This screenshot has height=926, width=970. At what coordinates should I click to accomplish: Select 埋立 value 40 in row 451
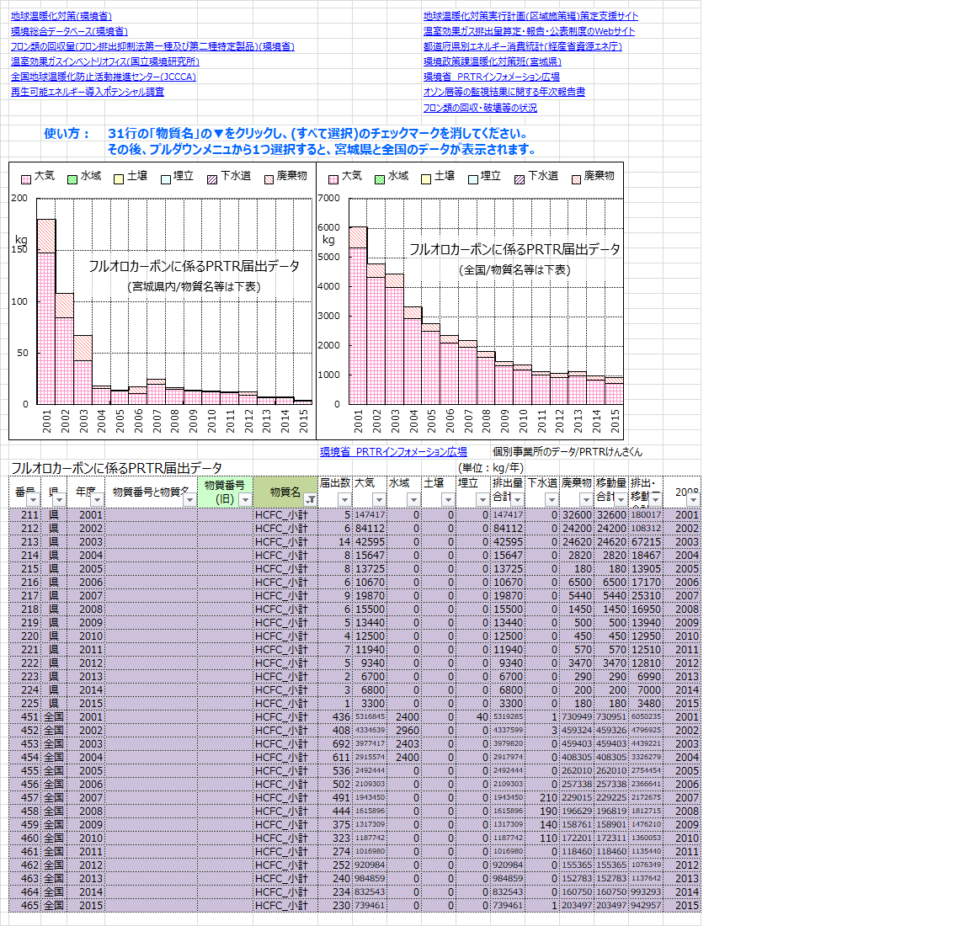[x=473, y=717]
